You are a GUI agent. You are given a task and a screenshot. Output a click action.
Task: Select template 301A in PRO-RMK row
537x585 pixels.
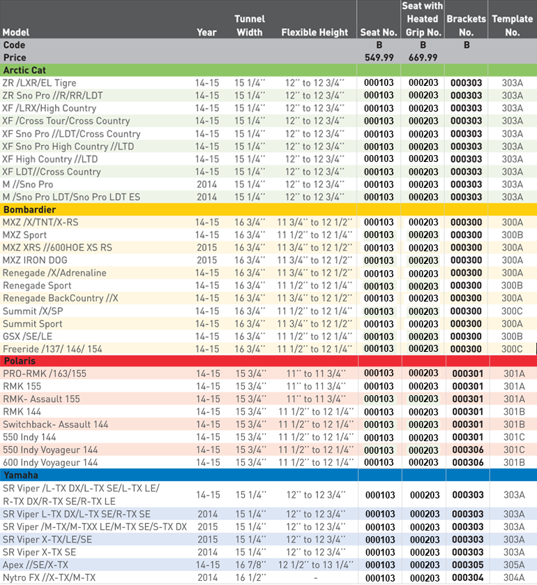pos(514,373)
